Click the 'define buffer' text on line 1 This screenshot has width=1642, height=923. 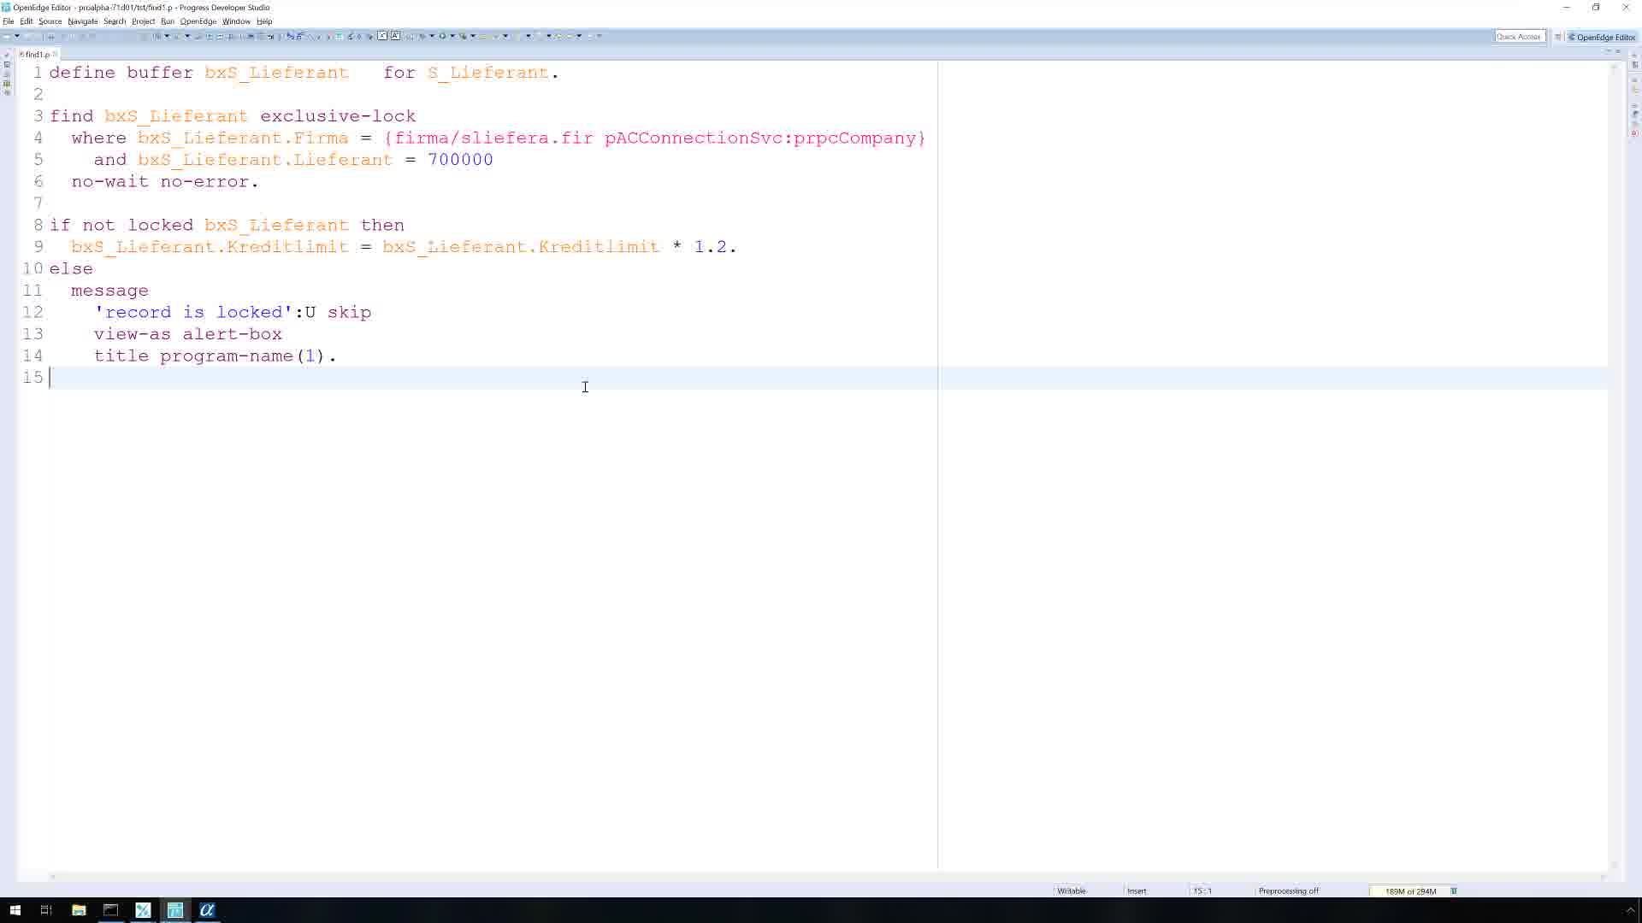(x=121, y=73)
